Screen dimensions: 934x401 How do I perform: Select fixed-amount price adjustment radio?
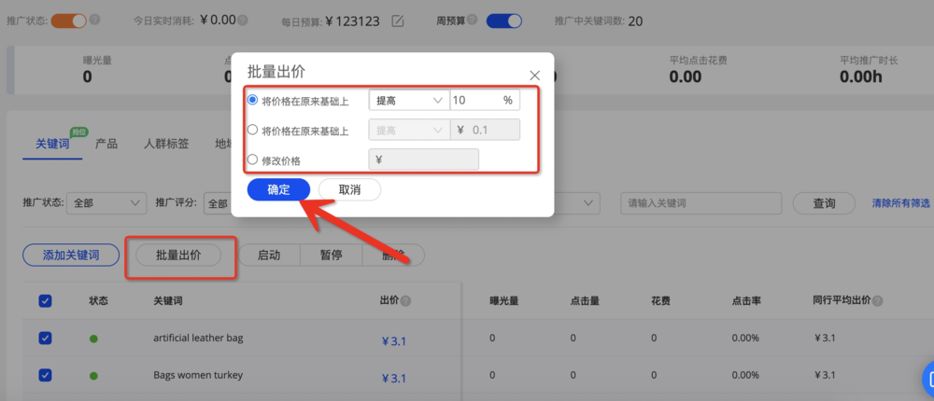coord(252,130)
